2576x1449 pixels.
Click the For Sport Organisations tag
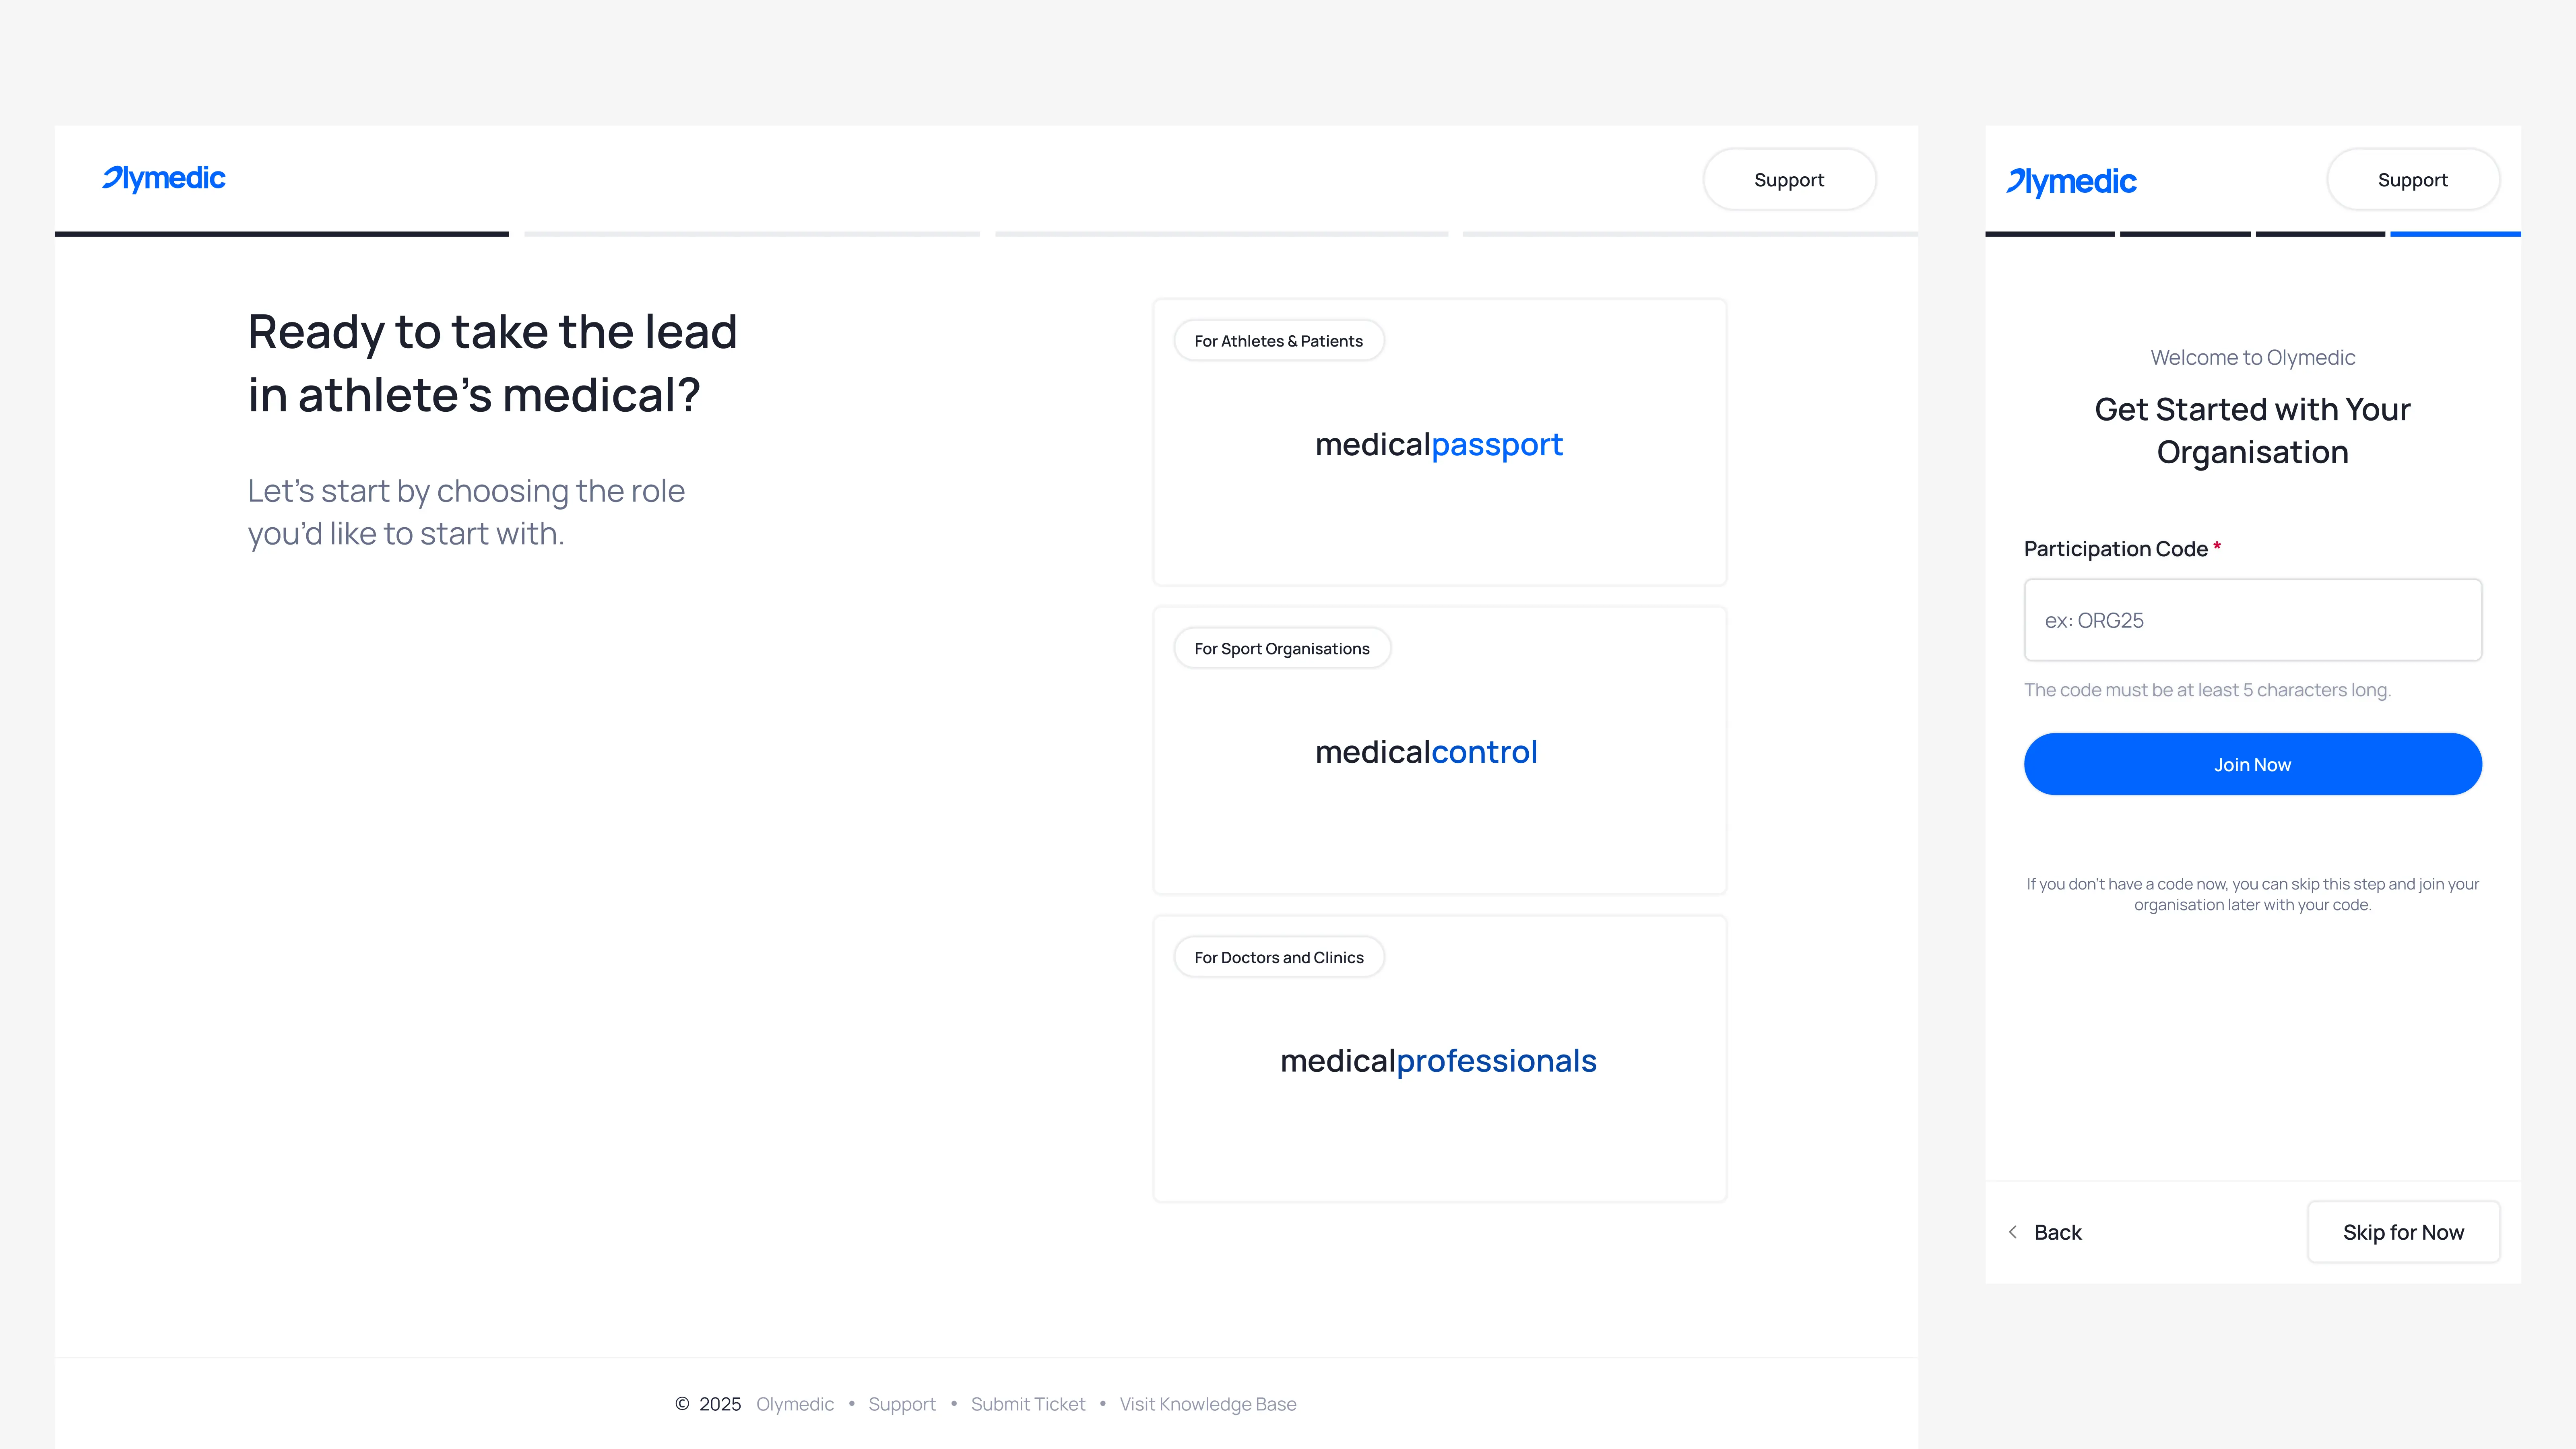point(1282,649)
